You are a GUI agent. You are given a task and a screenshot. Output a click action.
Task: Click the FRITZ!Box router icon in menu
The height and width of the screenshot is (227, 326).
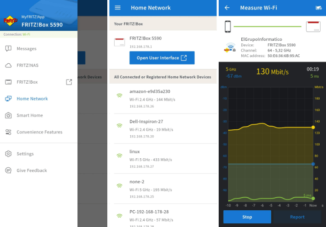[x=8, y=82]
